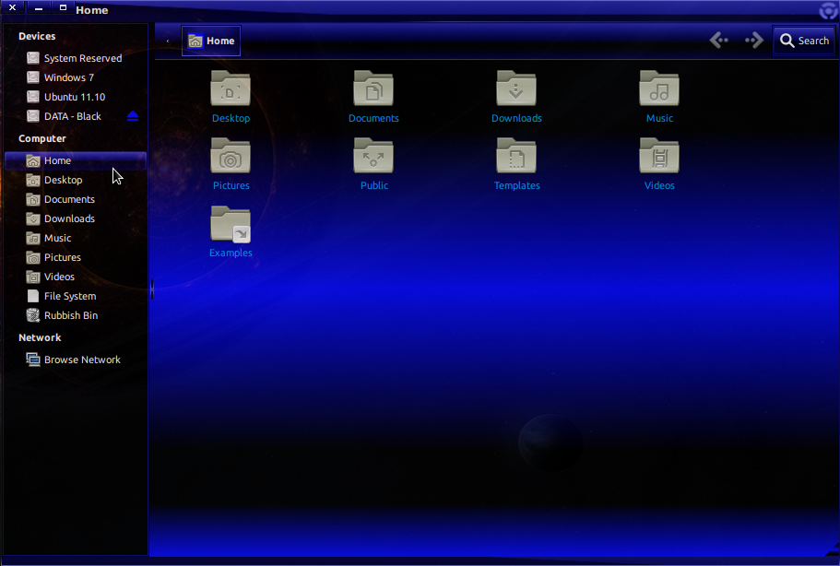Viewport: 840px width, 566px height.
Task: Select Desktop in the sidebar
Action: point(76,180)
